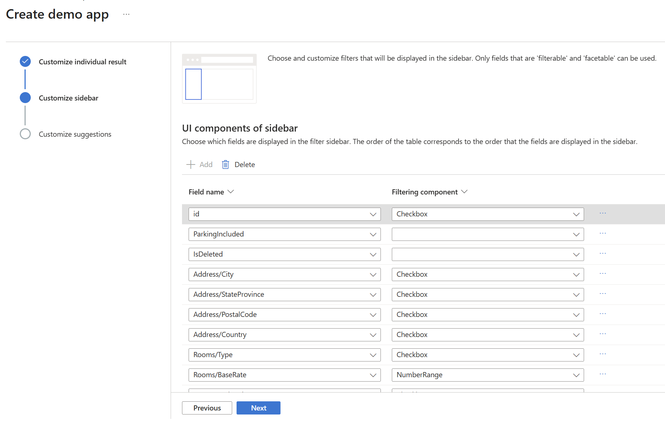This screenshot has width=665, height=424.
Task: Click the Delete toolbar button label
Action: [x=245, y=164]
